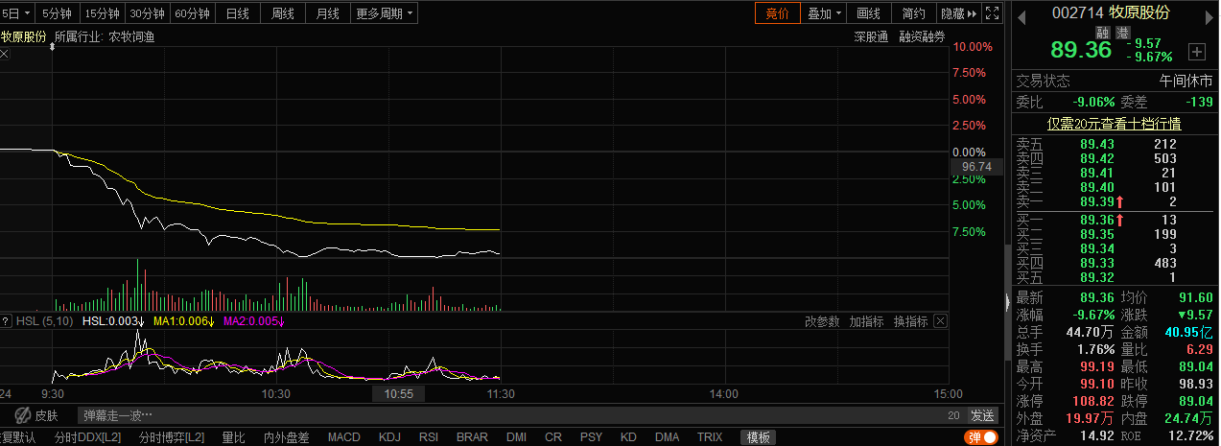Open the 农牧饲渔 industry link
The width and height of the screenshot is (1221, 446).
pyautogui.click(x=131, y=36)
